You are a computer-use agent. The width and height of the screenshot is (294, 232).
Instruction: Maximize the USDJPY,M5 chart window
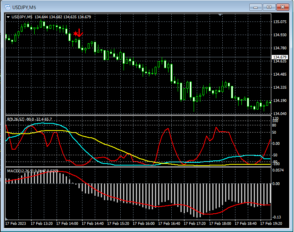(269, 7)
